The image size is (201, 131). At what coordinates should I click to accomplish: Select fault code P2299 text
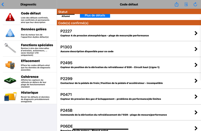tap(66, 79)
